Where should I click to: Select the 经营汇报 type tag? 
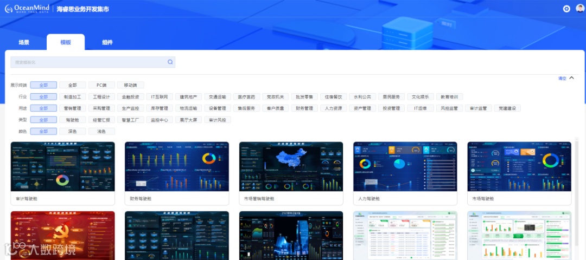pos(101,120)
